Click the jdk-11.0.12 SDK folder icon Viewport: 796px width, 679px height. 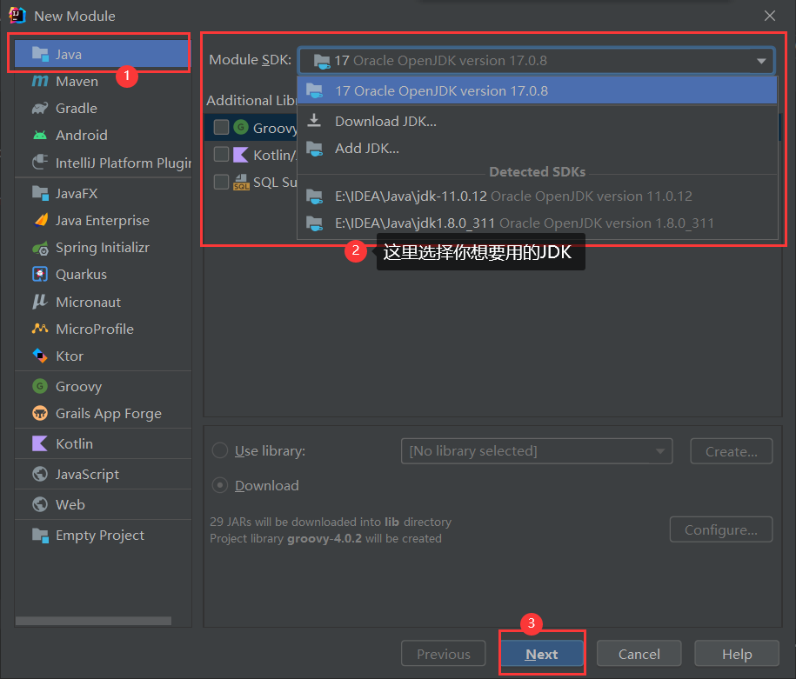(314, 196)
